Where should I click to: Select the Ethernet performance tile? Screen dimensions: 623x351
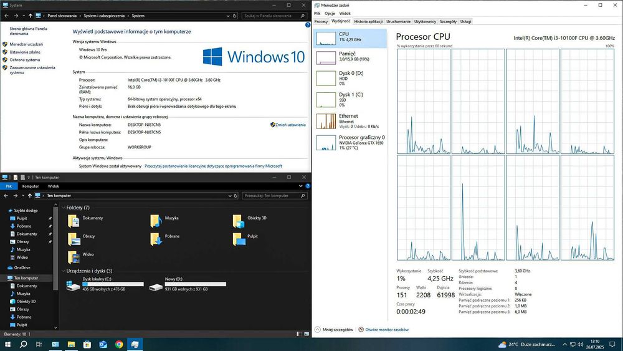tap(350, 121)
